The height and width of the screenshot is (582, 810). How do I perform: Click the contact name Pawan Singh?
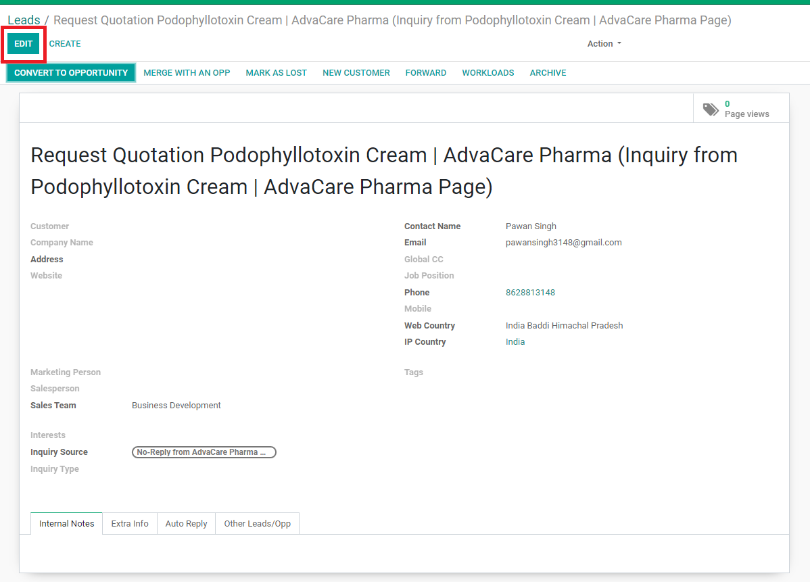[x=531, y=226]
